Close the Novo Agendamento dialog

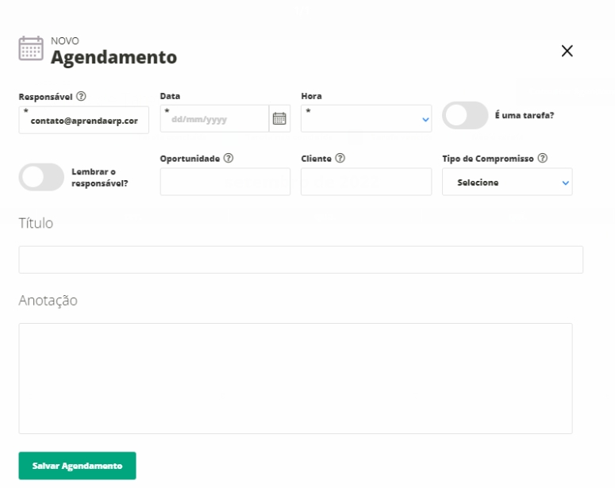click(x=567, y=51)
